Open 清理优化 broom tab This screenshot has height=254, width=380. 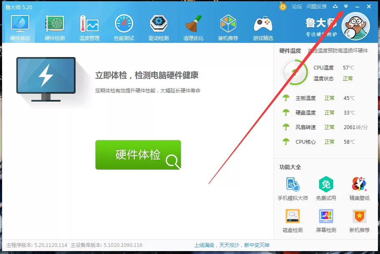(x=193, y=28)
